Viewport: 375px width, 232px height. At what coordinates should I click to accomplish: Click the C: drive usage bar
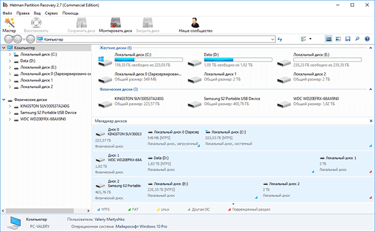[x=149, y=60]
